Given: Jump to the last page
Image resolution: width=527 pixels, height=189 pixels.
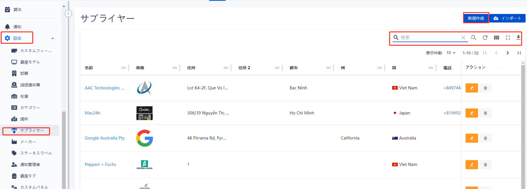Looking at the screenshot, I should pyautogui.click(x=519, y=53).
